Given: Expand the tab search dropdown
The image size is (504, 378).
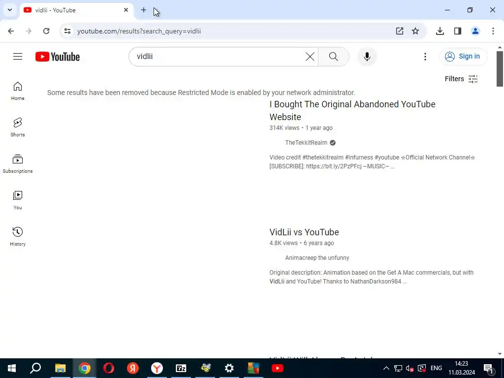Looking at the screenshot, I should (10, 10).
